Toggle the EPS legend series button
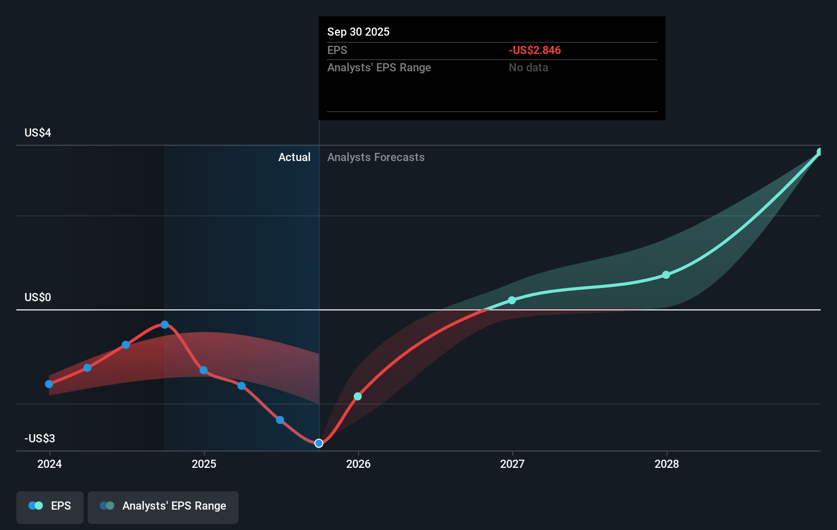 pos(50,507)
